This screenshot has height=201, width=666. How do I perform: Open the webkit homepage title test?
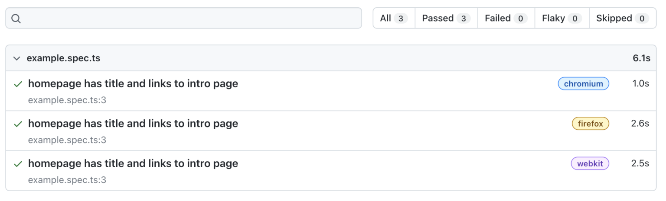point(133,164)
